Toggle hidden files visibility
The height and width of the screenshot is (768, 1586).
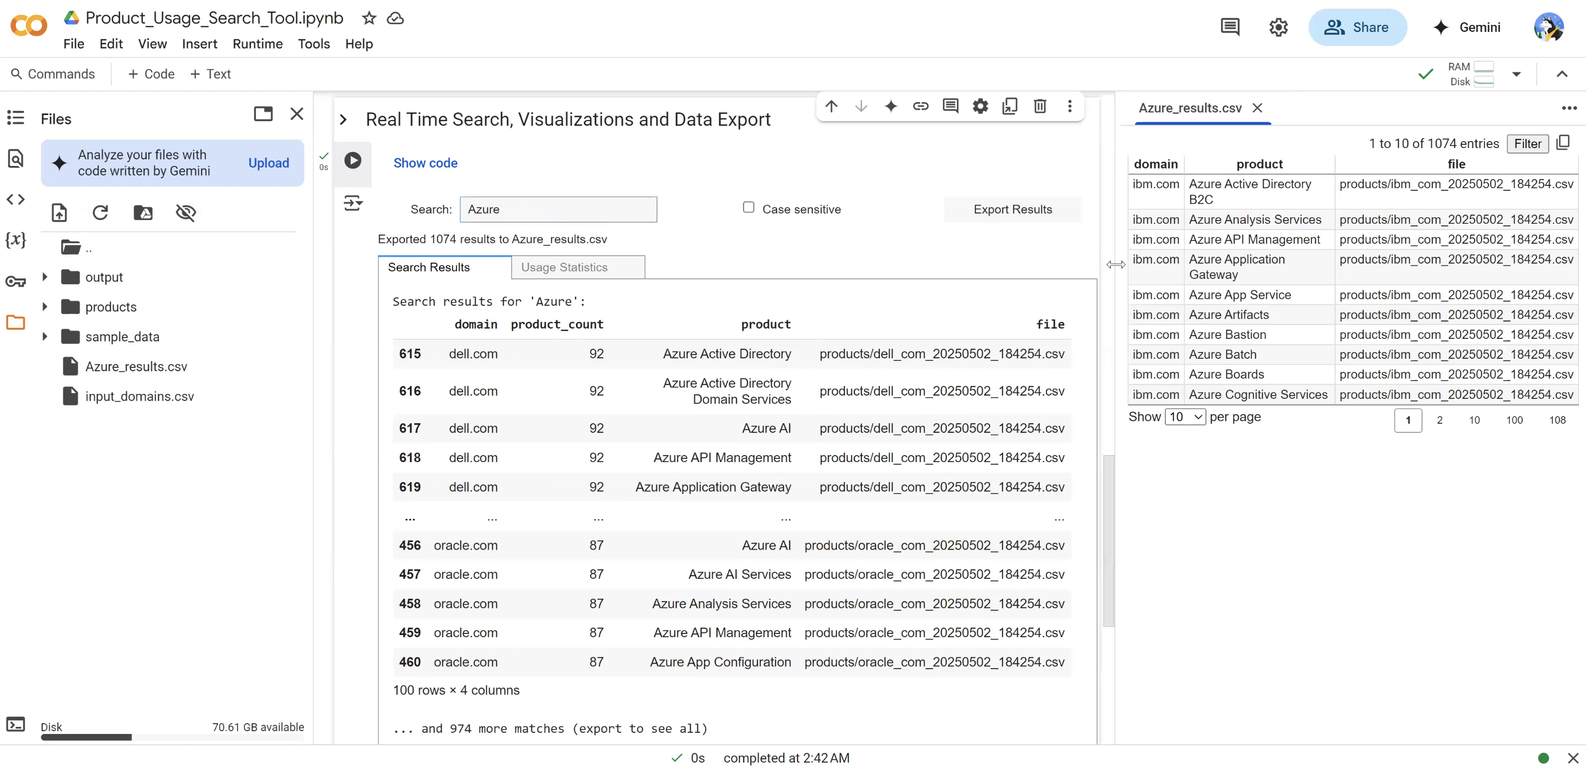click(185, 213)
